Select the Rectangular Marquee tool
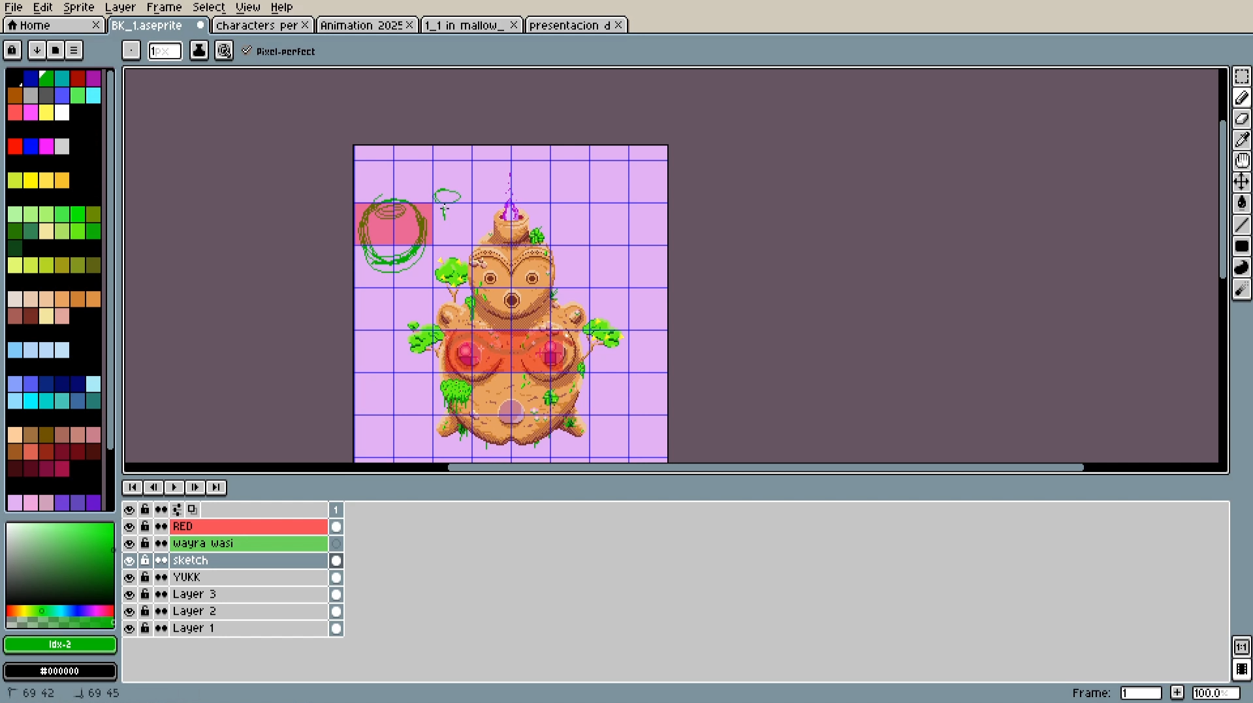Viewport: 1253px width, 703px height. click(x=1241, y=77)
